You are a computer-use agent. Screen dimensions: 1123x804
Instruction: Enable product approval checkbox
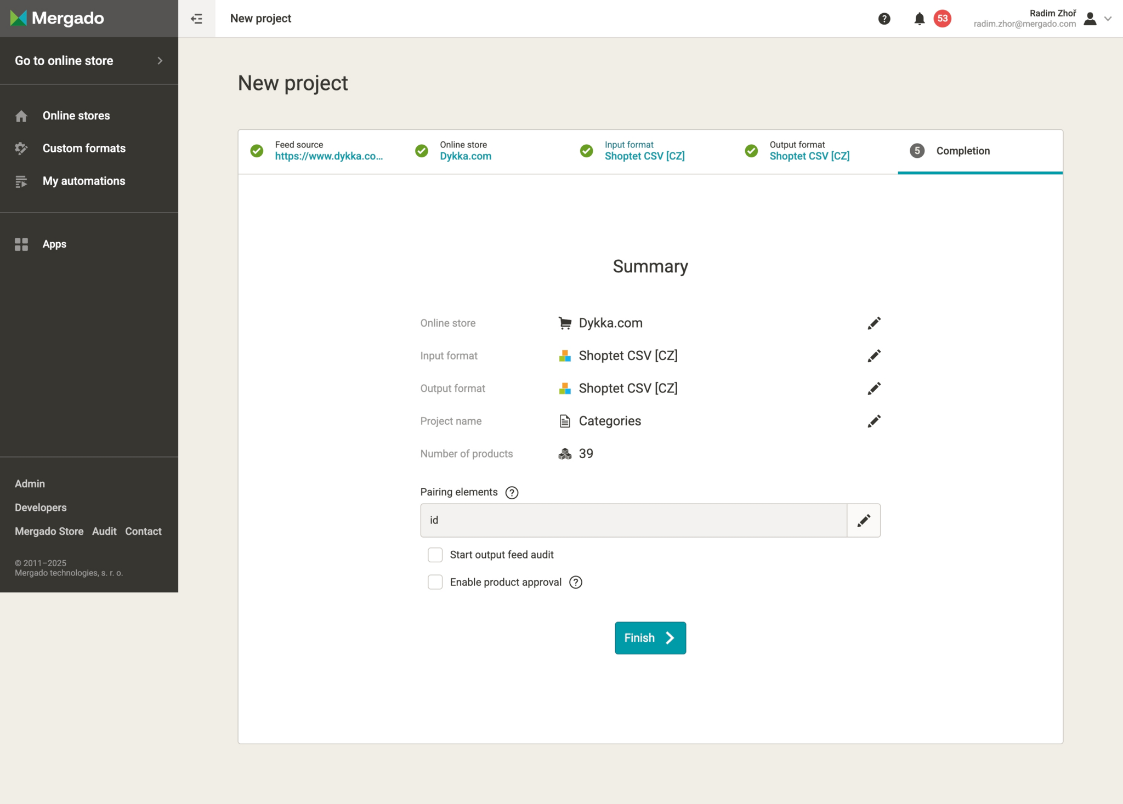pyautogui.click(x=435, y=582)
